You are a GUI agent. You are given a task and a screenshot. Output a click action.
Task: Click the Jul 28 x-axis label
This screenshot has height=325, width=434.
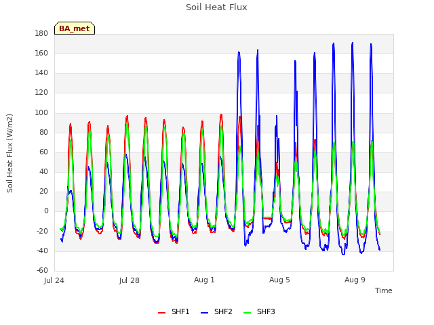[x=130, y=280]
